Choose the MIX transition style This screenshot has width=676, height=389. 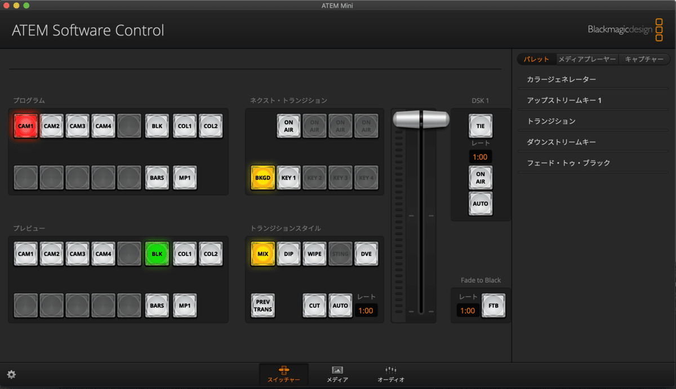click(x=263, y=254)
